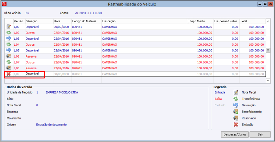
Task: Click the Sair button
Action: click(260, 134)
